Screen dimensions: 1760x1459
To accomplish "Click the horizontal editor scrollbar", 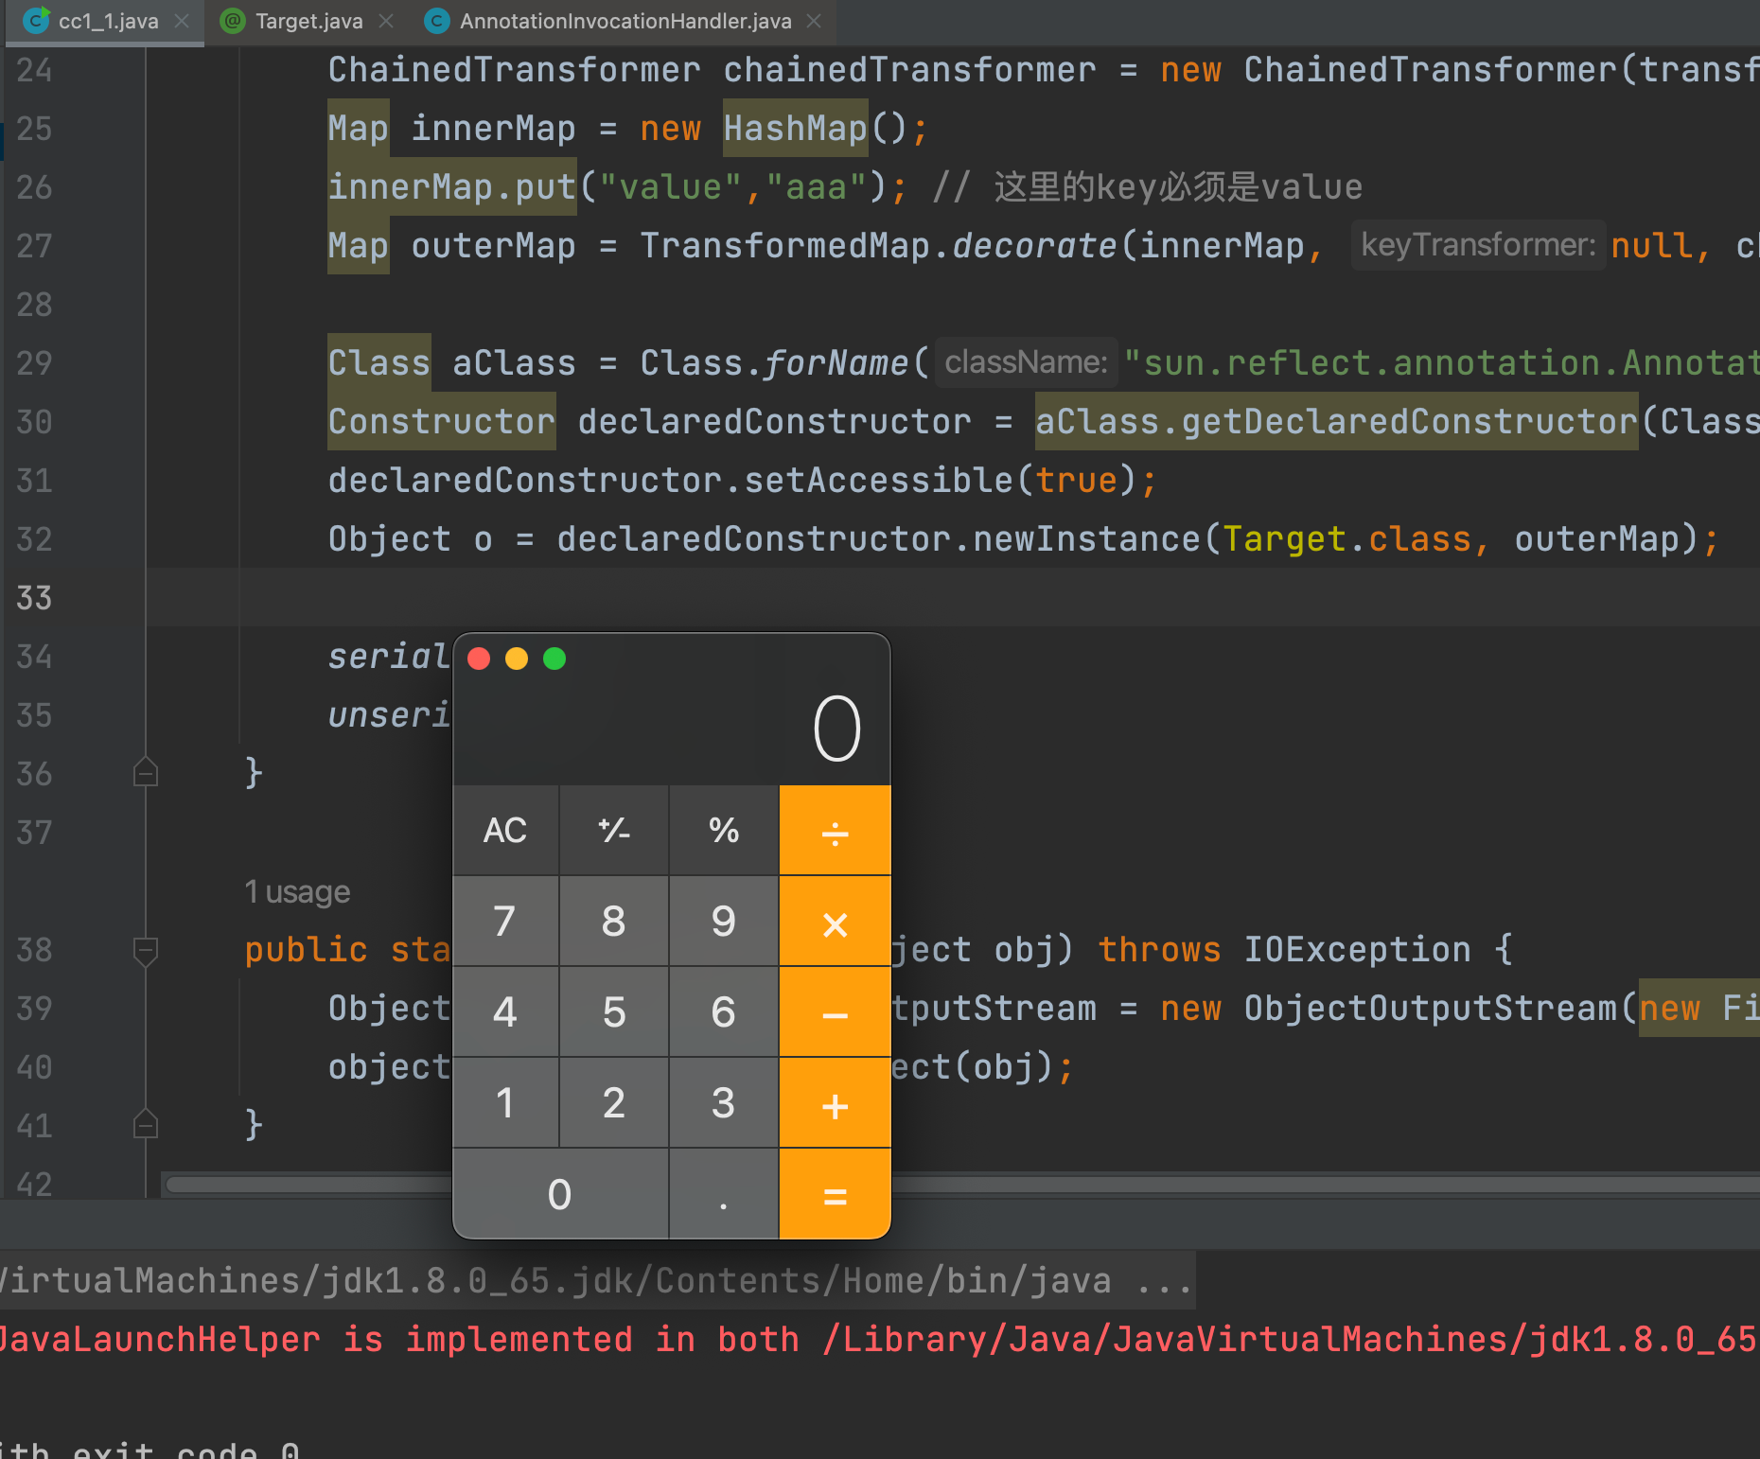I will 961,1185.
